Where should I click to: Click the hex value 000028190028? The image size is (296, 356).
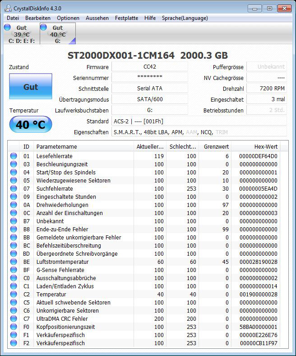point(259,262)
